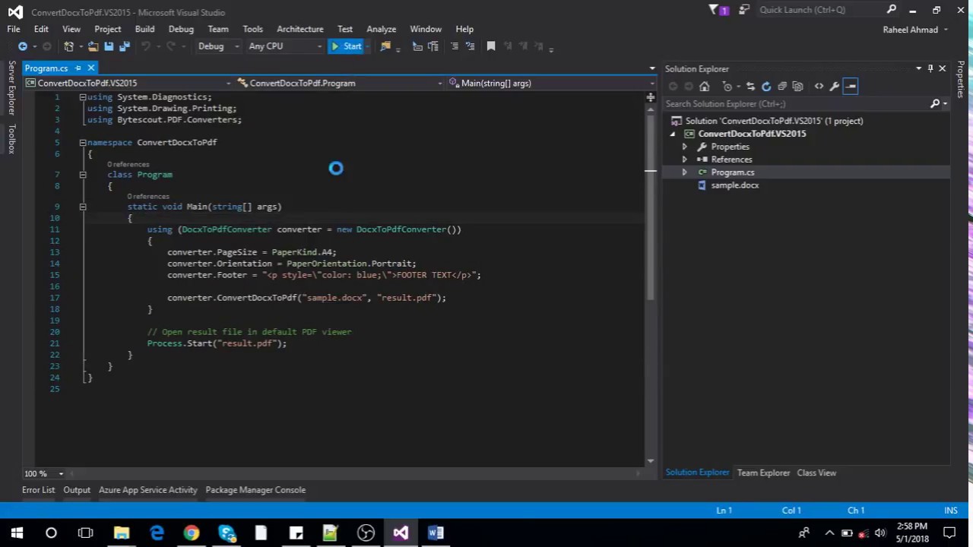This screenshot has width=973, height=547.
Task: Collapse the using directives outlining block
Action: click(83, 96)
